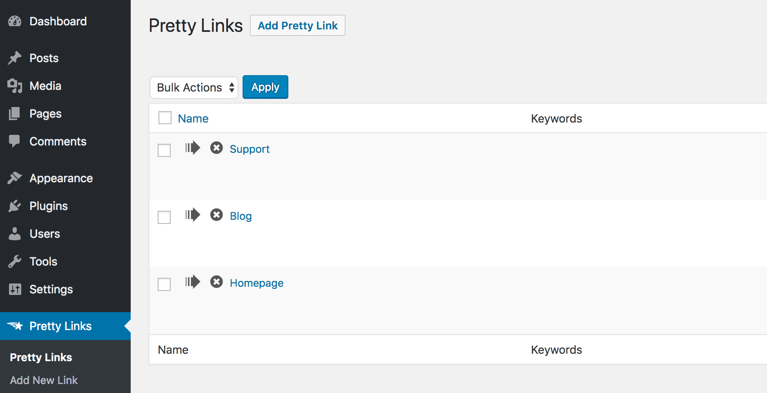The image size is (767, 393).
Task: Open the Bulk Actions dropdown
Action: point(194,87)
